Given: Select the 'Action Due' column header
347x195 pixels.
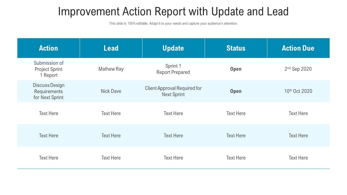Looking at the screenshot, I should pyautogui.click(x=298, y=48).
